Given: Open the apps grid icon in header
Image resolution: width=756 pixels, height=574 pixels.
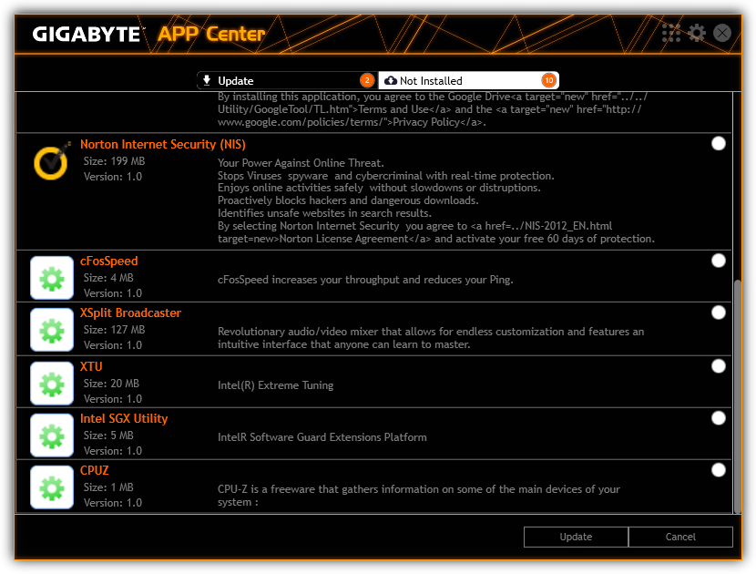Looking at the screenshot, I should (x=671, y=34).
